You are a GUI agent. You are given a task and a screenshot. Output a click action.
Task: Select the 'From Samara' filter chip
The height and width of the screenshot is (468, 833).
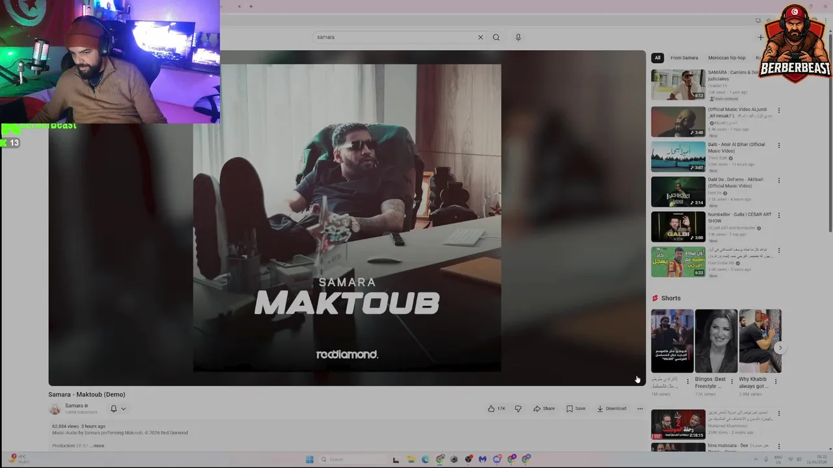[x=684, y=58]
